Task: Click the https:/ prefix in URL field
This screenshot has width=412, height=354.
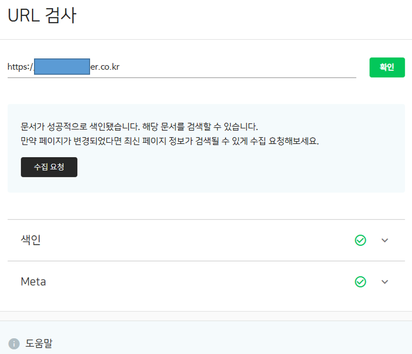Action: click(x=21, y=67)
